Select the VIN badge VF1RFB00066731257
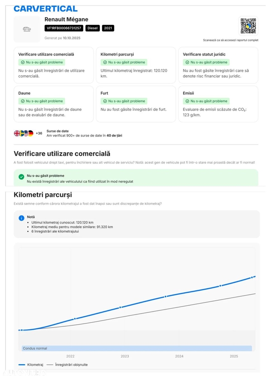The image size is (271, 378). point(64,28)
